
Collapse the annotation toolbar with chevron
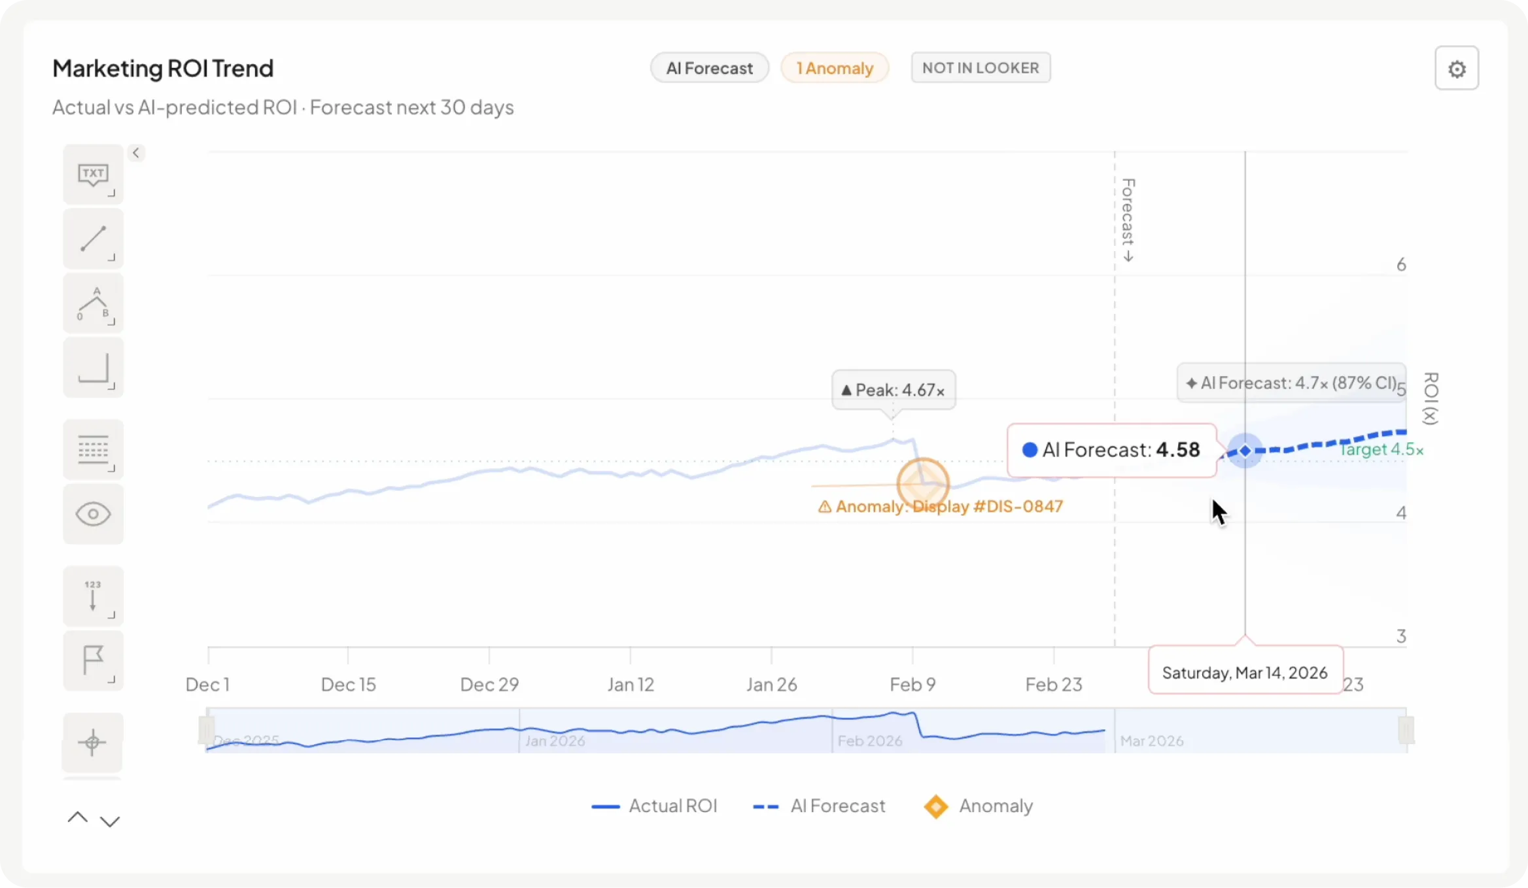pos(136,153)
